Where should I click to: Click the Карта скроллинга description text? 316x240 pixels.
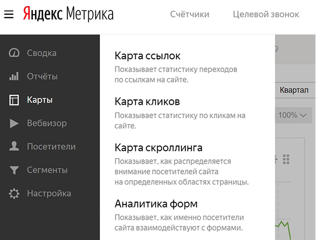coord(182,172)
